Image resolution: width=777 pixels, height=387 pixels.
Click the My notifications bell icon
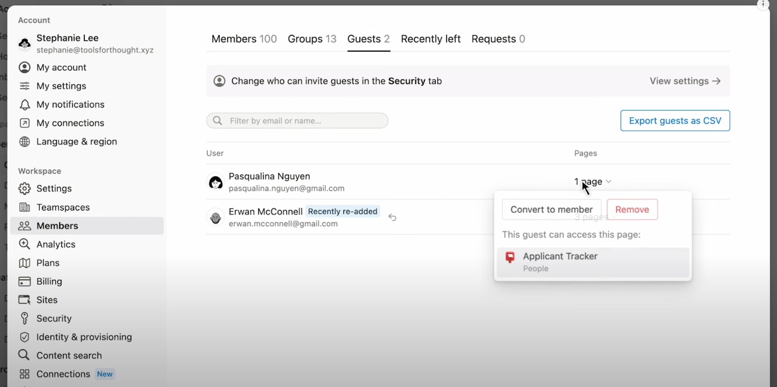coord(25,105)
